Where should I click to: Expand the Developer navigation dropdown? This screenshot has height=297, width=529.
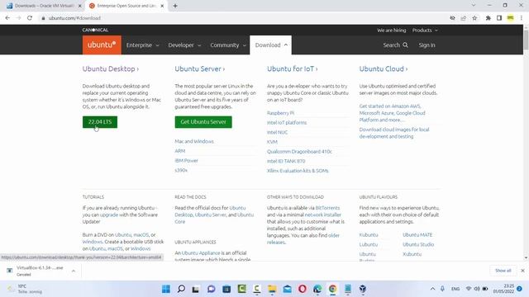click(184, 45)
